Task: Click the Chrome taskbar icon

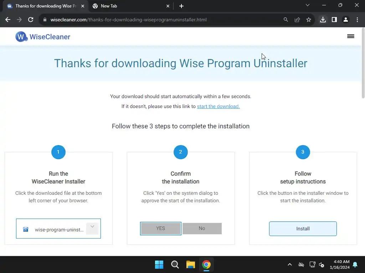Action: tap(206, 264)
